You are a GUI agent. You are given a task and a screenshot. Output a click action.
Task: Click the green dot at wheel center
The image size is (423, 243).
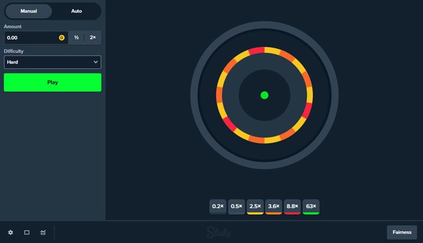tap(265, 95)
